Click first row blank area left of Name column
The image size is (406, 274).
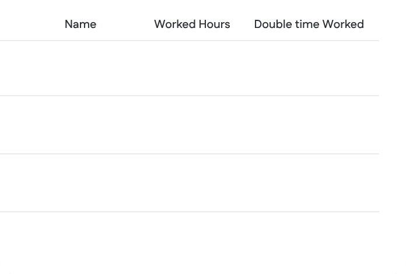click(23, 68)
